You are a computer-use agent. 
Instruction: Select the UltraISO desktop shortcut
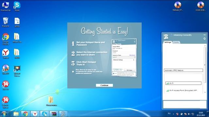6,70
